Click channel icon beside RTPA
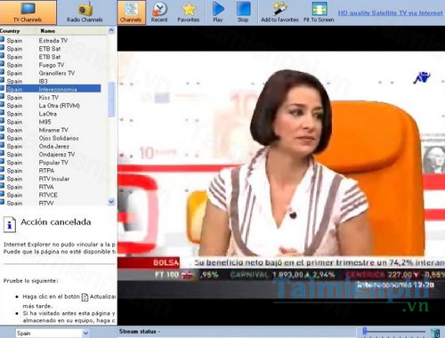 pyautogui.click(x=2, y=170)
